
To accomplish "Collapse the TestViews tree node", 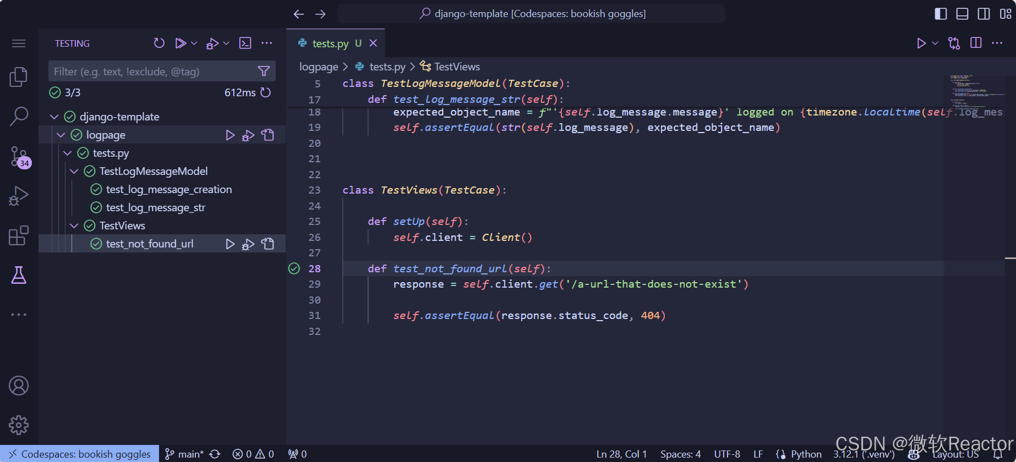I will [x=74, y=226].
